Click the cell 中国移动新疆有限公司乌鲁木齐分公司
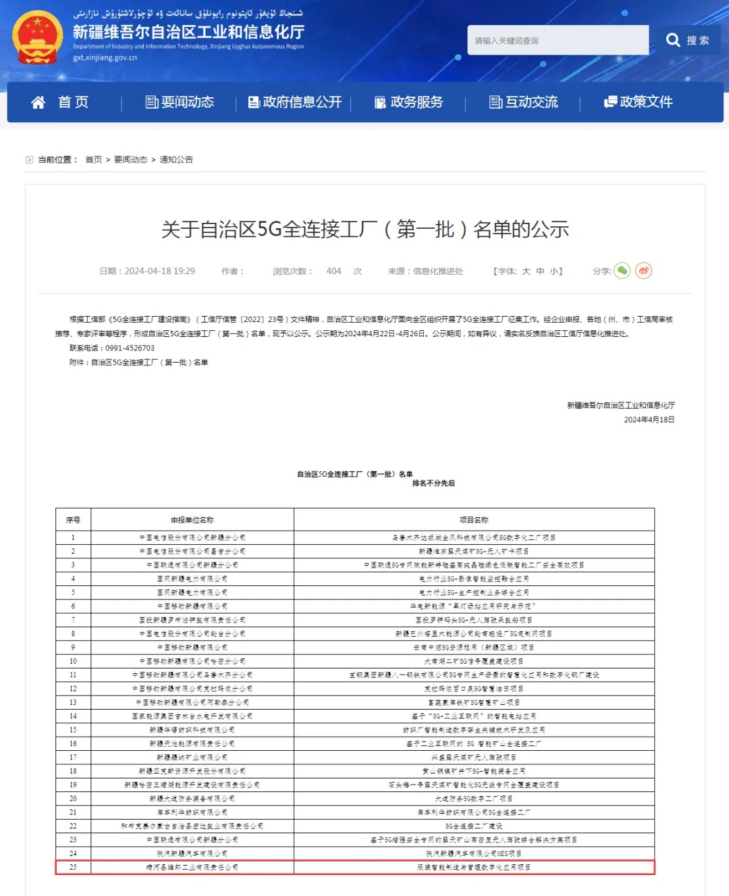This screenshot has width=729, height=896. [192, 675]
